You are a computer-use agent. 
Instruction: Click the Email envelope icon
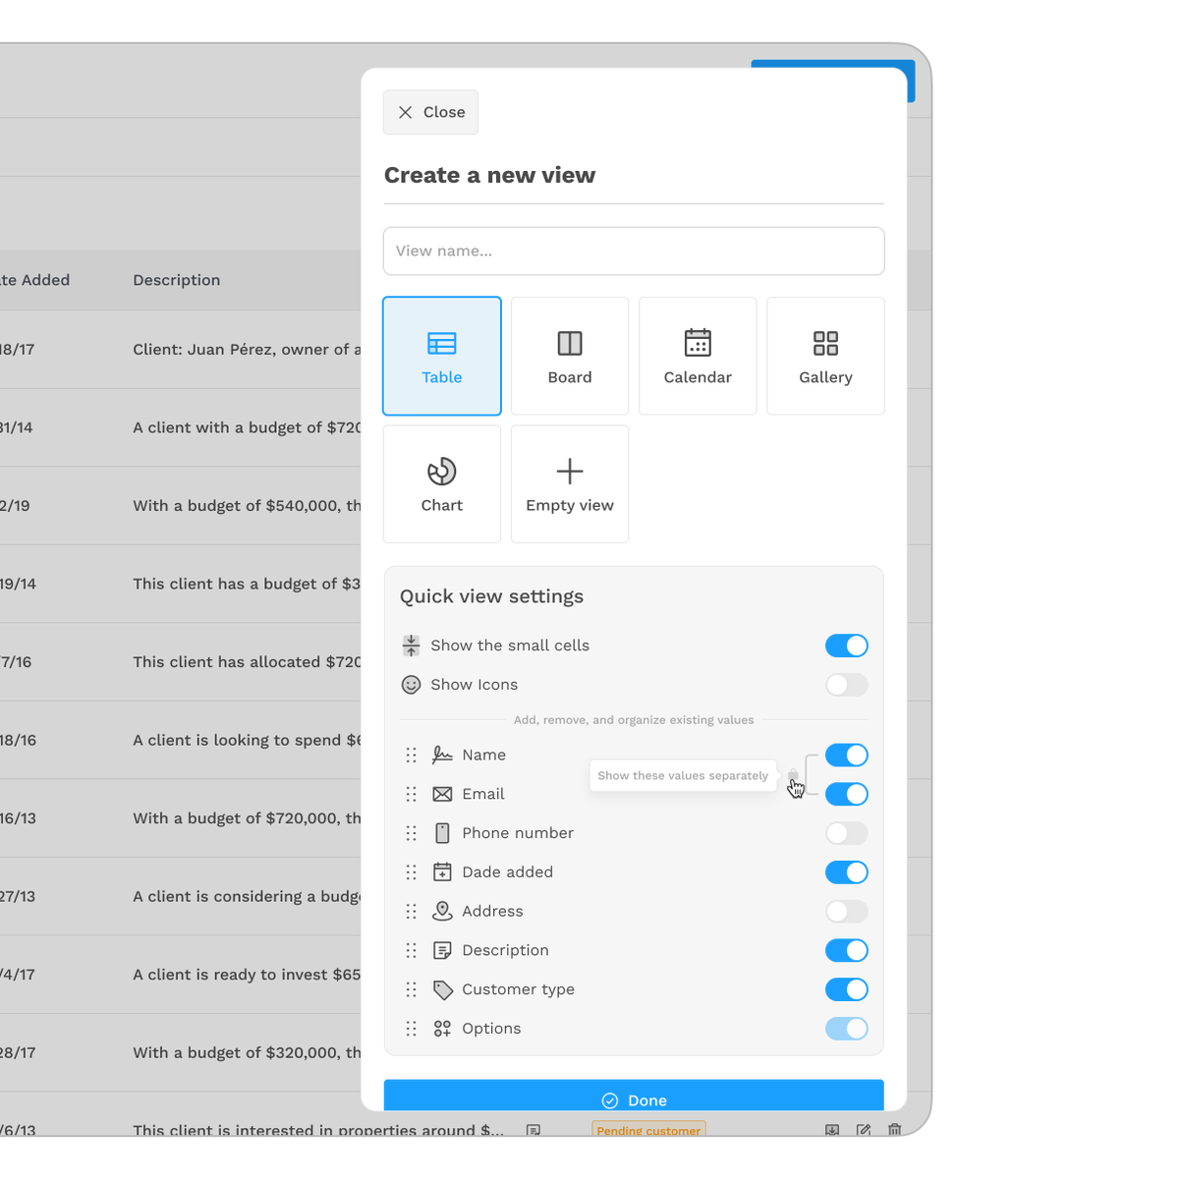(x=443, y=794)
